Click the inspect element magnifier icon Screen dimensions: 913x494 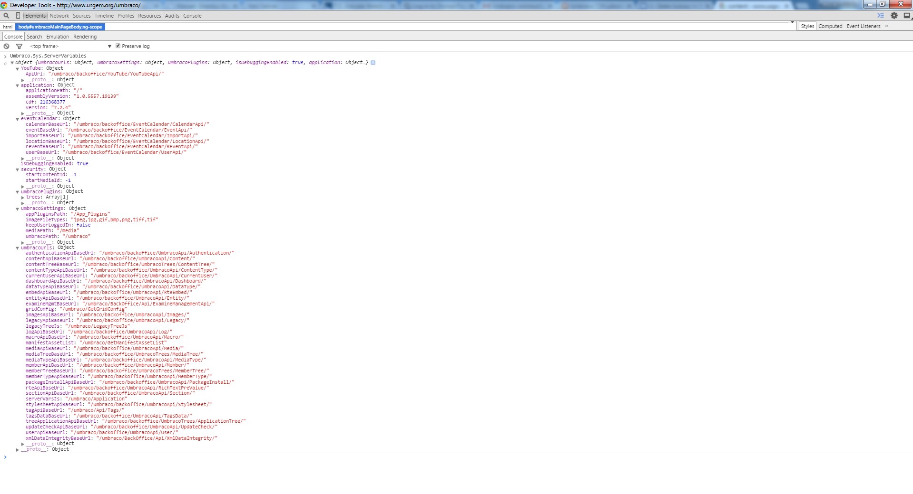pyautogui.click(x=6, y=16)
